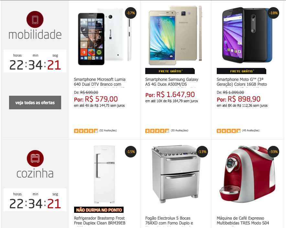Open the Smartphone Microsoft Lumia 640 title link
286x228 pixels.
100,82
